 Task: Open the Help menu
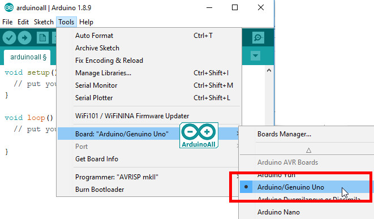tap(86, 22)
